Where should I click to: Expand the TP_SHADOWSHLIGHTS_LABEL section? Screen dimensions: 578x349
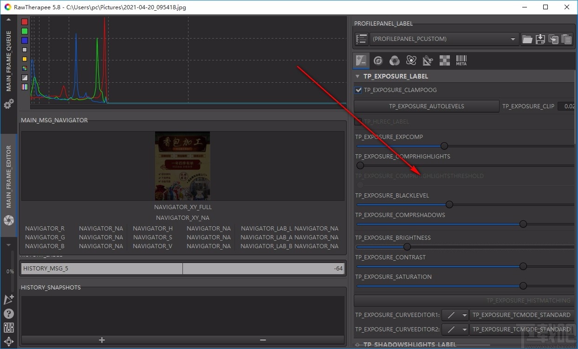(357, 345)
